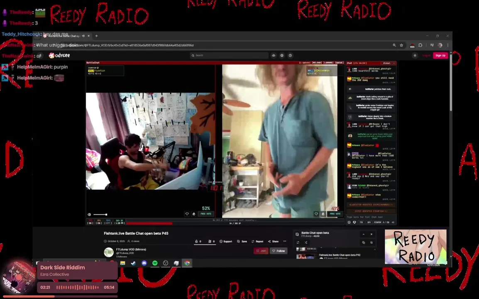Open the LDRBRD leaderboard option
Image resolution: width=479 pixels, height=299 pixels.
(x=328, y=63)
